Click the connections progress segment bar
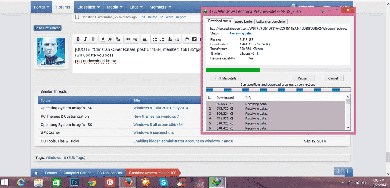The height and width of the screenshot is (188, 390). pyautogui.click(x=278, y=90)
